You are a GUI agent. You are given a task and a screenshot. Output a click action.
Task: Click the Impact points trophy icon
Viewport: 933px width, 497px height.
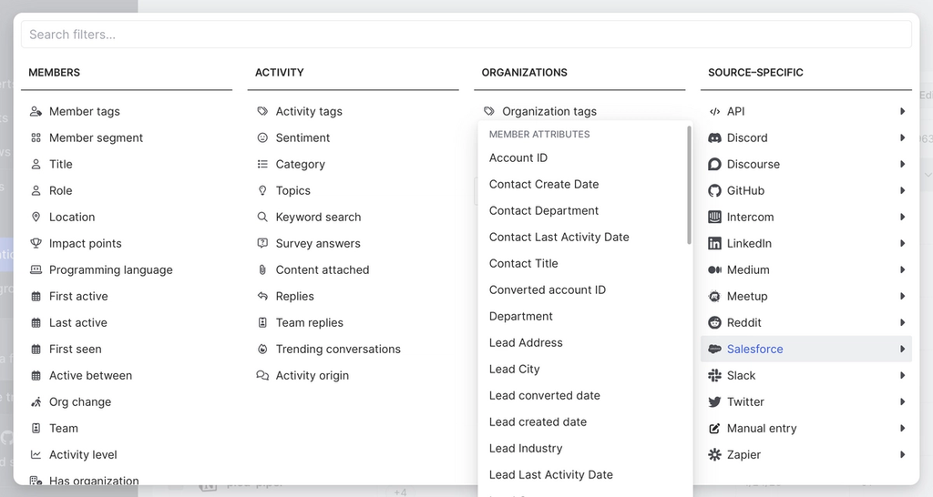click(x=36, y=244)
